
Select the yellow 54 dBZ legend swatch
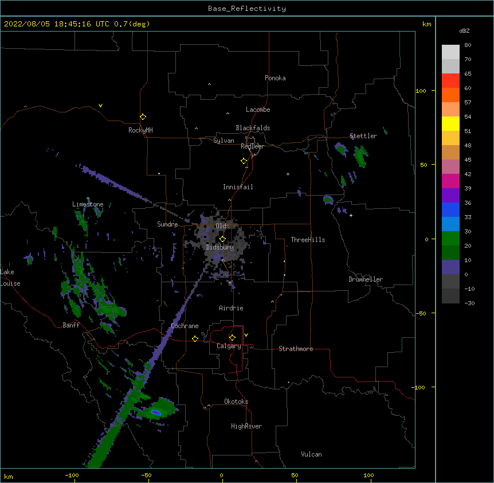450,123
